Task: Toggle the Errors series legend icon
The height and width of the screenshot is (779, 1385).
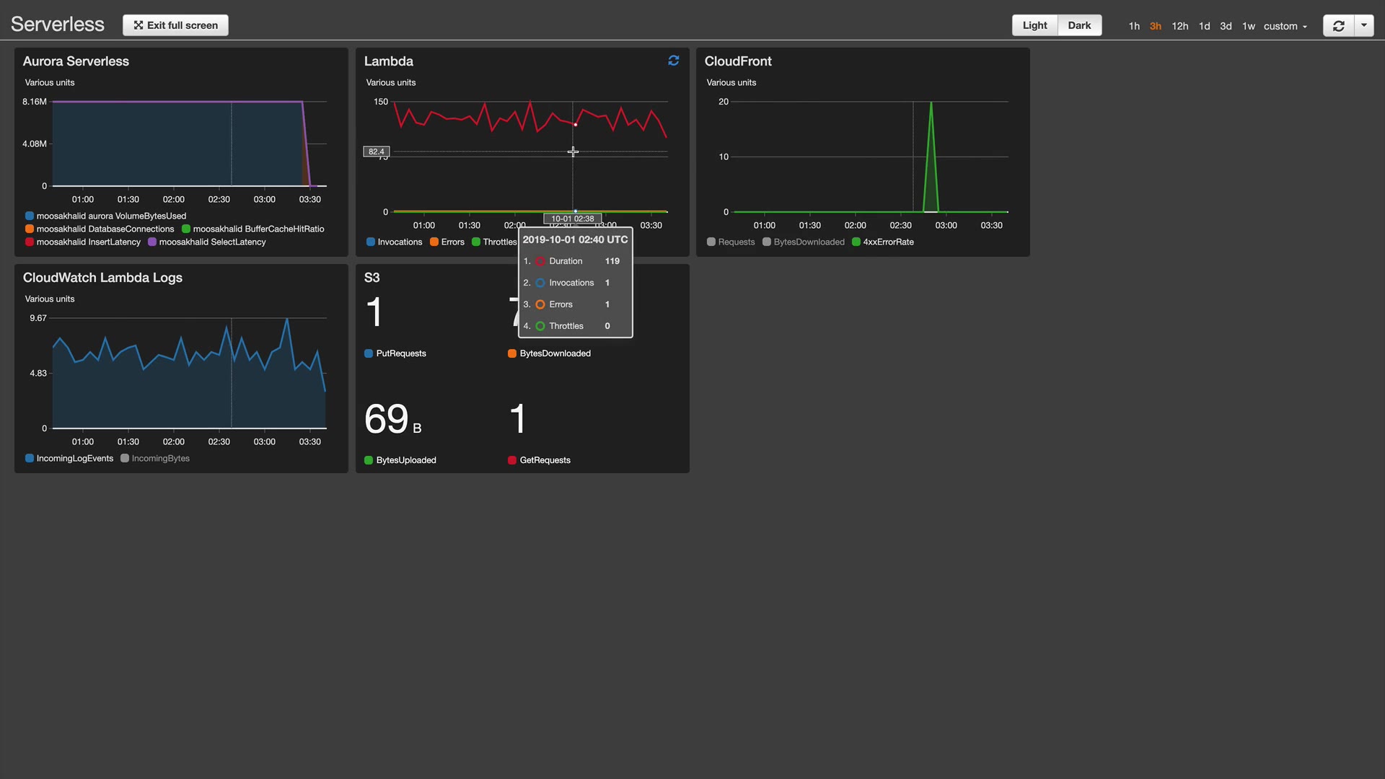Action: [434, 242]
